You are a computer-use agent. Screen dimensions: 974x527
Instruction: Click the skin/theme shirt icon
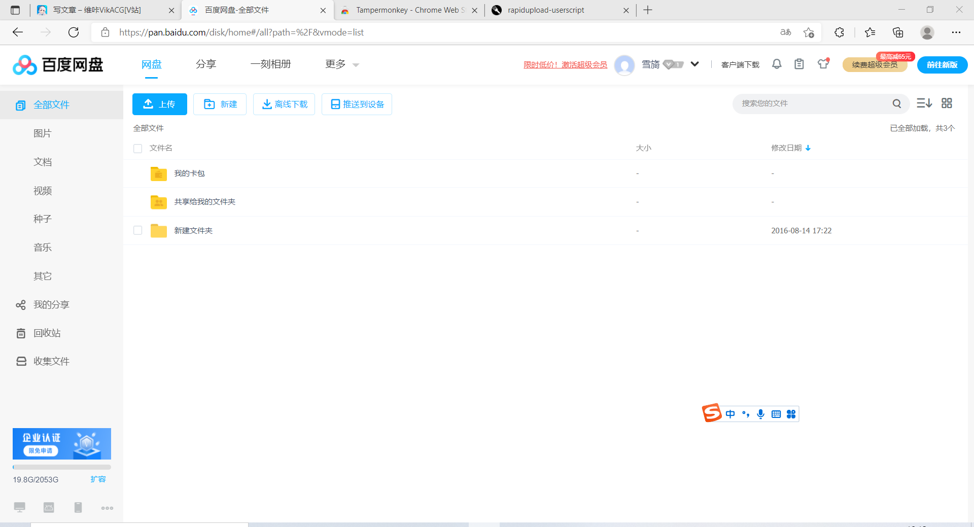(x=823, y=64)
